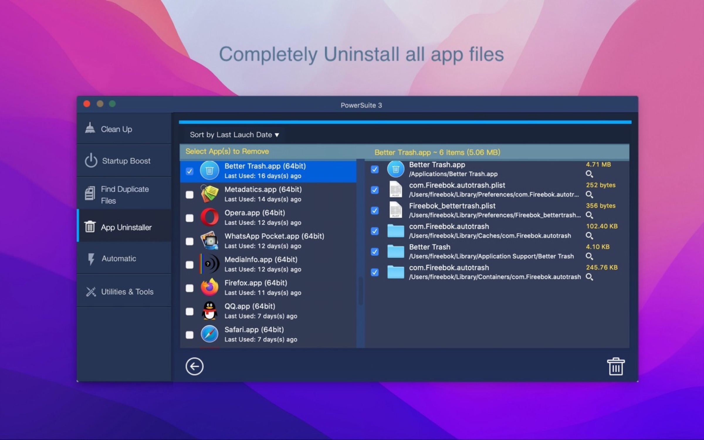Click the Better Trash app icon in app list
Viewport: 704px width, 440px height.
(x=209, y=170)
